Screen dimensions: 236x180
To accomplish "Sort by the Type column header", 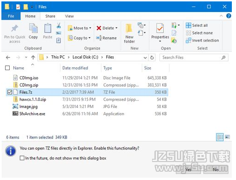I will [x=107, y=68].
